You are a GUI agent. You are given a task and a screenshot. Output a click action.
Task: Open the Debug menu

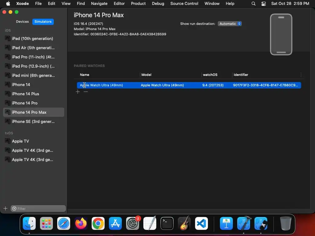[x=158, y=4]
